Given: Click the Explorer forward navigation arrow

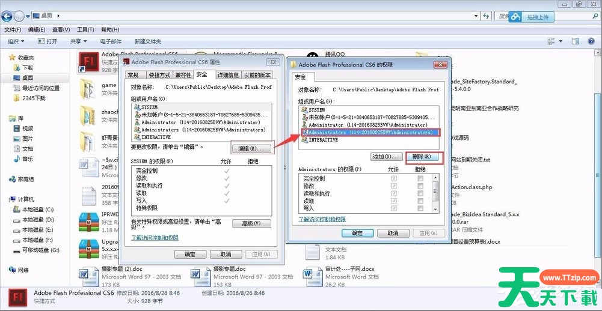Looking at the screenshot, I should click(x=19, y=16).
